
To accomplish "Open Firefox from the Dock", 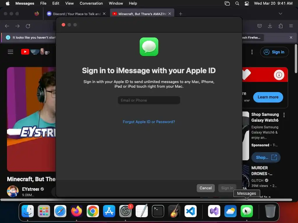I will 77,211.
